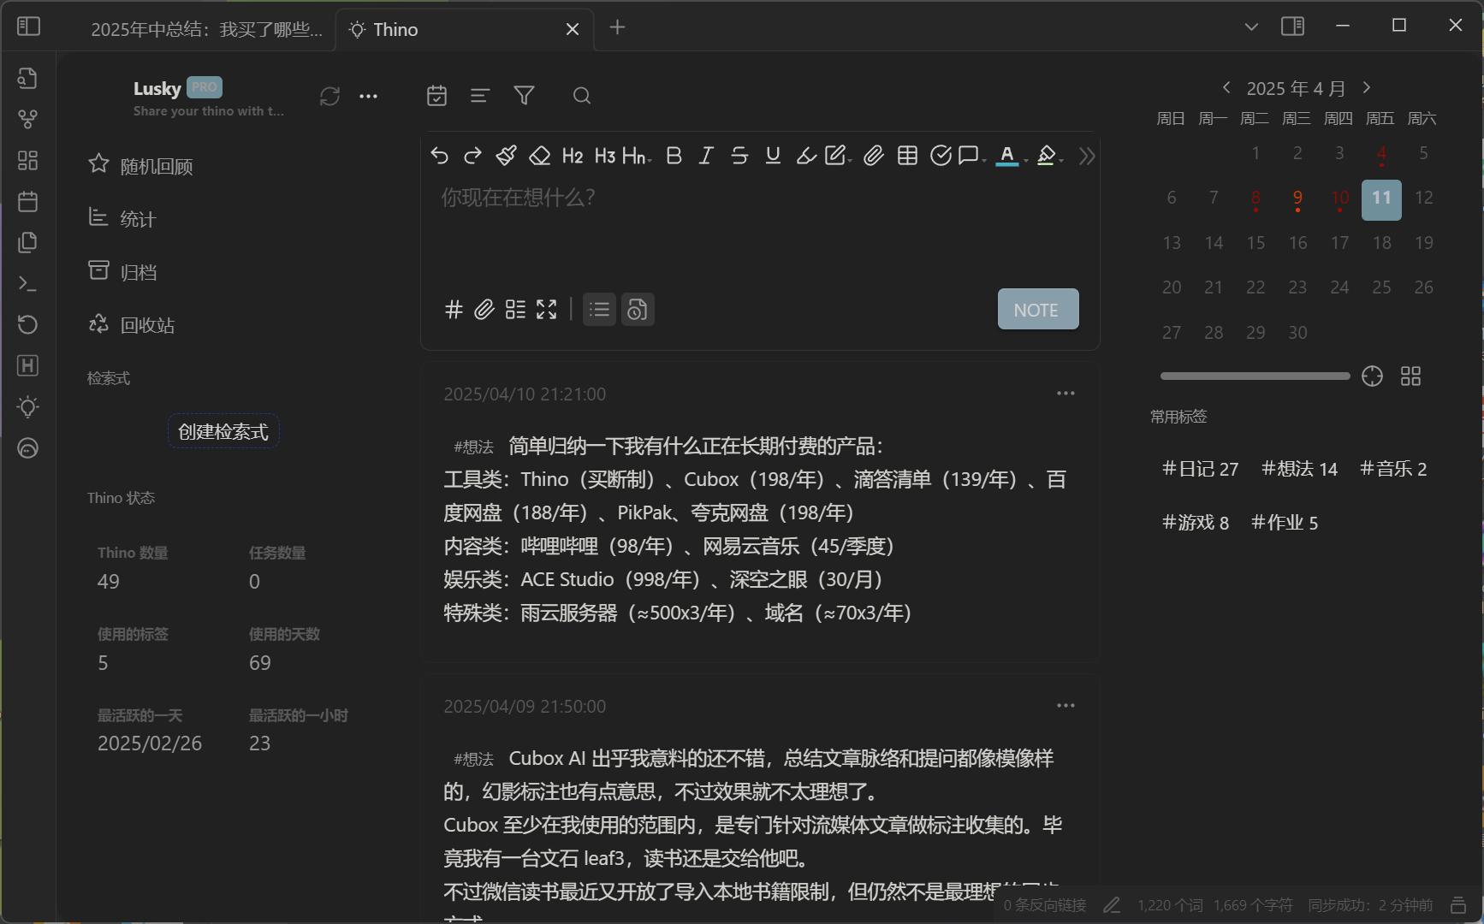Go to the previous month in calendar
The height and width of the screenshot is (924, 1484).
(1226, 87)
